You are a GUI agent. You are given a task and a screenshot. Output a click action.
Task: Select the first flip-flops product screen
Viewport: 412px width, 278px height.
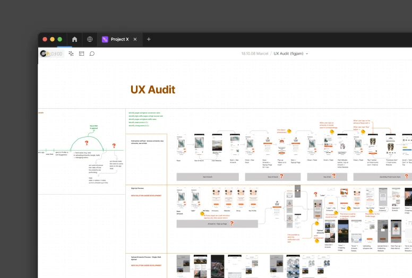coord(373,145)
